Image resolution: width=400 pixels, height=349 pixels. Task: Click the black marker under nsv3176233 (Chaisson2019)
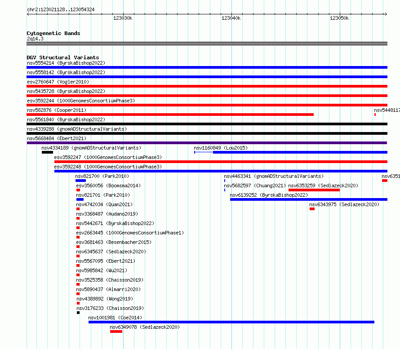(78, 313)
